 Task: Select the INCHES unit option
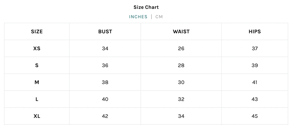(x=138, y=17)
